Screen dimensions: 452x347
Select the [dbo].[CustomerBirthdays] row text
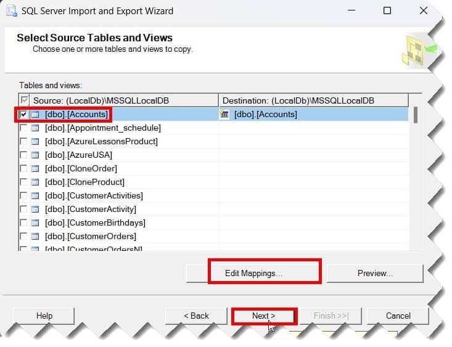[x=95, y=222]
